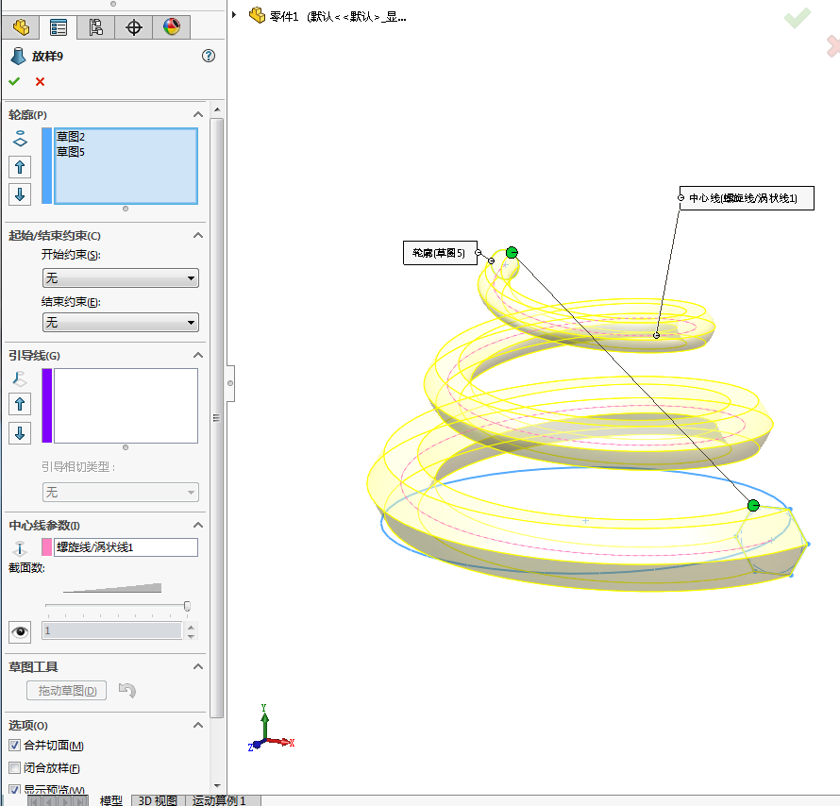Image resolution: width=840 pixels, height=806 pixels.
Task: Click the undo sketch drag icon
Action: point(127,690)
